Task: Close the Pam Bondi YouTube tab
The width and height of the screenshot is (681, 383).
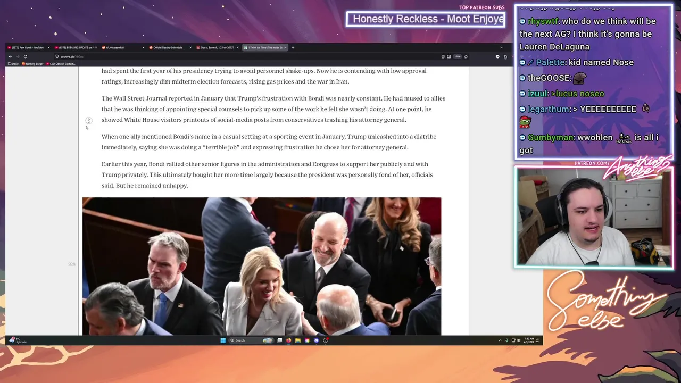Action: point(48,47)
